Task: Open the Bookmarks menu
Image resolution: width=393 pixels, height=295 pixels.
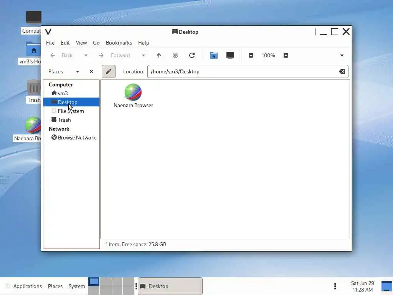Action: tap(119, 43)
